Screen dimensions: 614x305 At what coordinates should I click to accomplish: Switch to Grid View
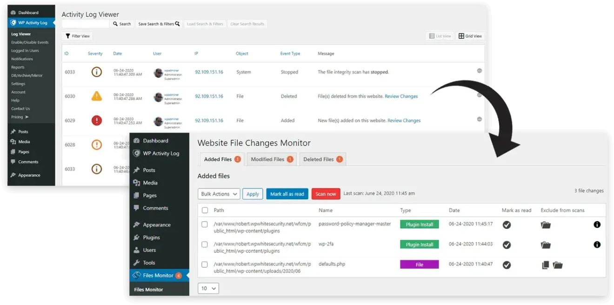tap(470, 36)
